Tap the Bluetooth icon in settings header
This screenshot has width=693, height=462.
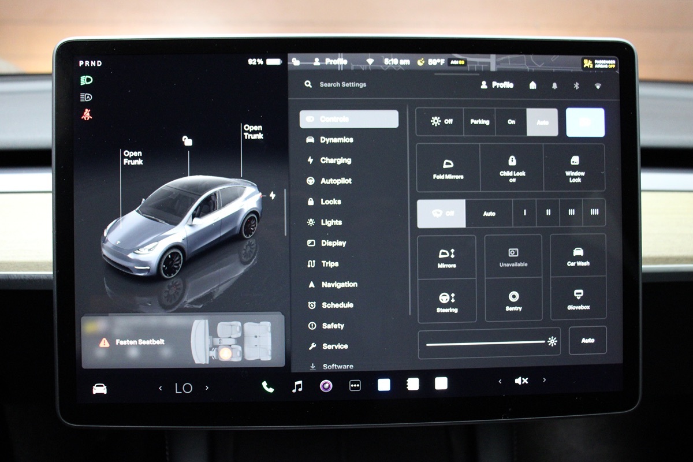tap(576, 85)
